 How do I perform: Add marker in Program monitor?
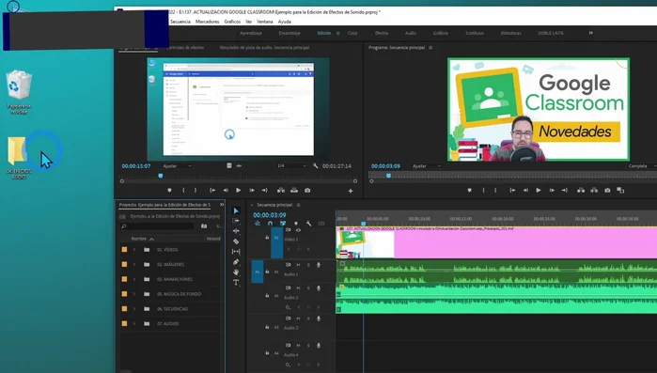469,190
